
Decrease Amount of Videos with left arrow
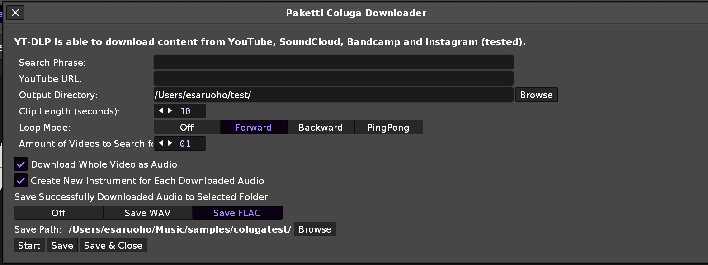(x=161, y=143)
